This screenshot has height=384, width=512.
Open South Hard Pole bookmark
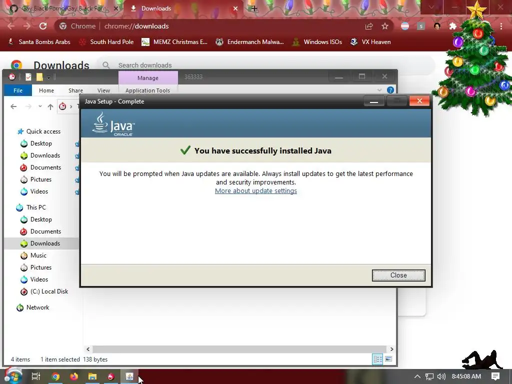pyautogui.click(x=106, y=42)
